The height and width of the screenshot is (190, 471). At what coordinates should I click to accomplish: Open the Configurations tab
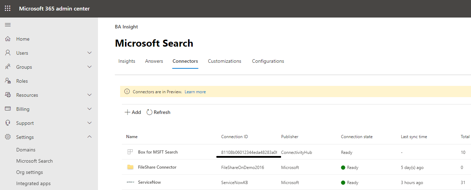coord(268,61)
